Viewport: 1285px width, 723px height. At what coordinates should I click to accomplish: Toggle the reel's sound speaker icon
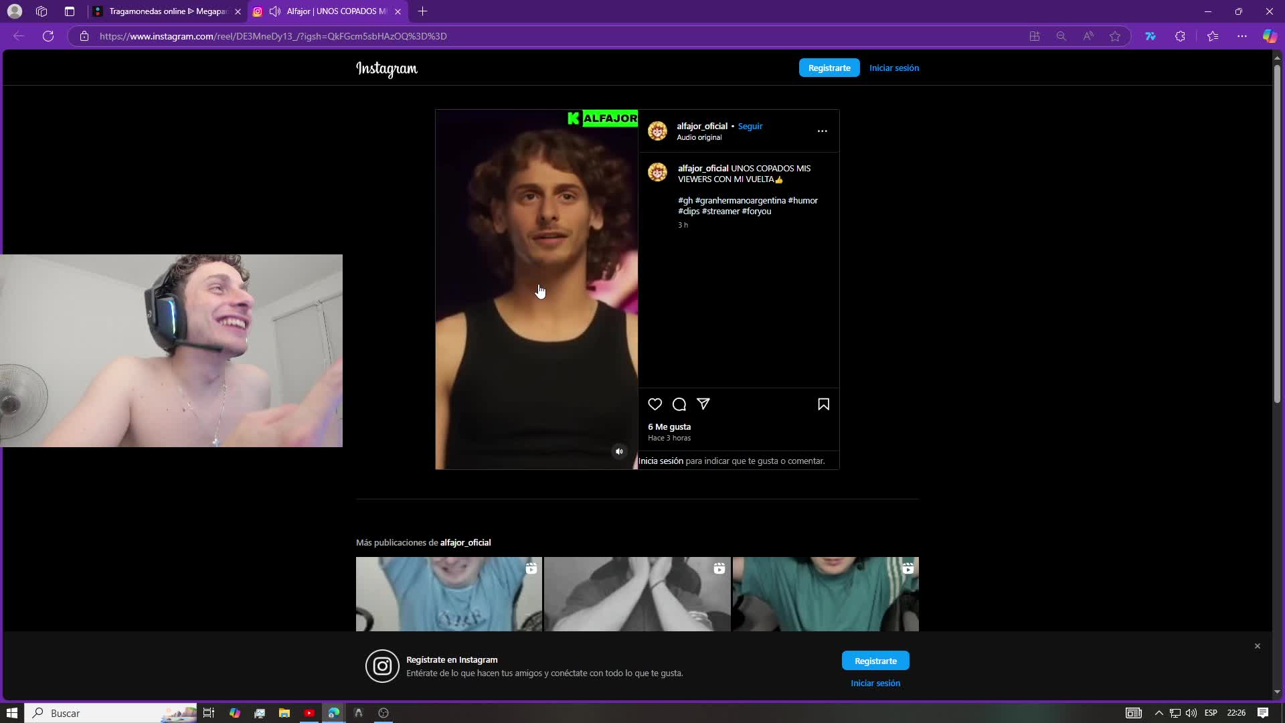(x=619, y=451)
